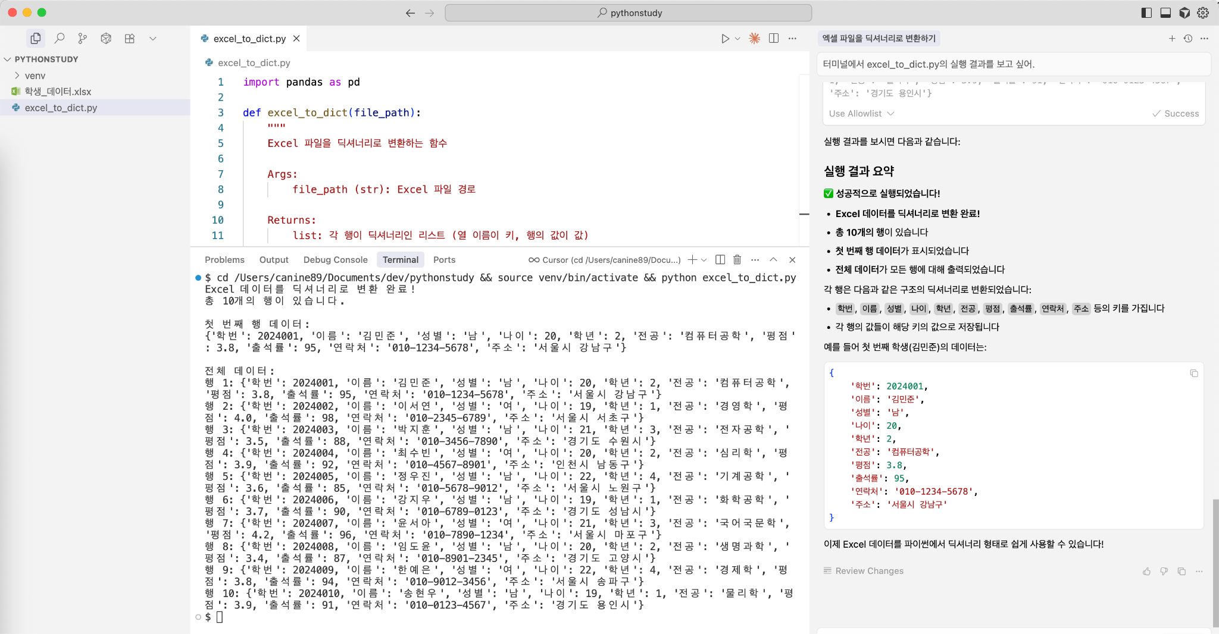Screen dimensions: 1219x634
Task: Copy the code block in chat
Action: (x=1194, y=374)
